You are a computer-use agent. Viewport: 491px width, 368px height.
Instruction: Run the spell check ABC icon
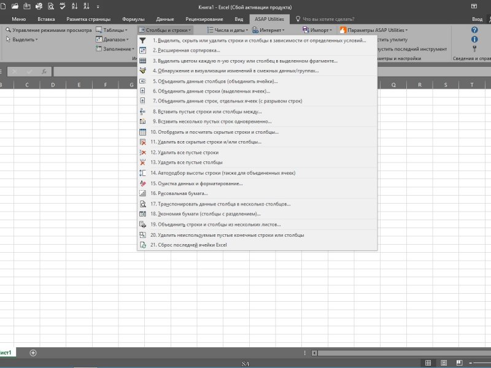coord(63,6)
